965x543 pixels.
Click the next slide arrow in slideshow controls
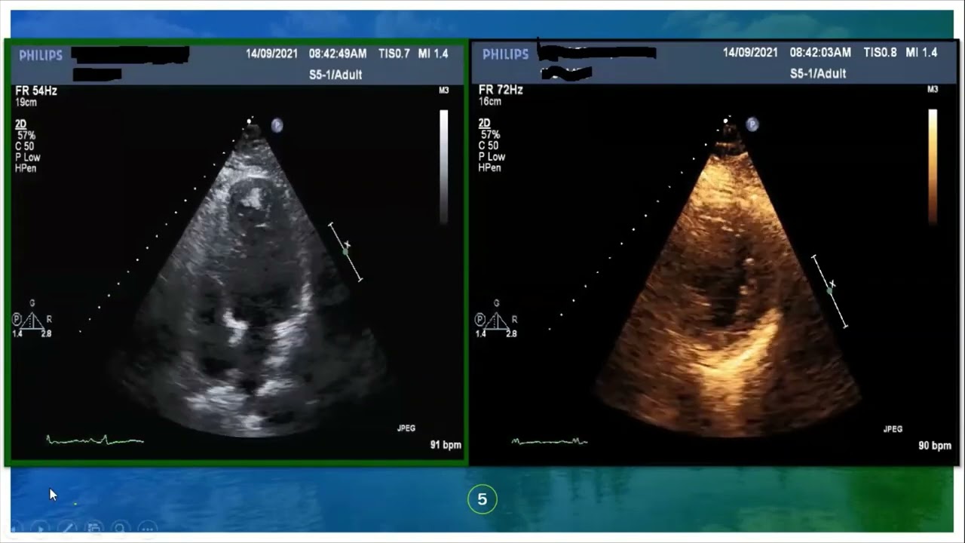[x=40, y=529]
